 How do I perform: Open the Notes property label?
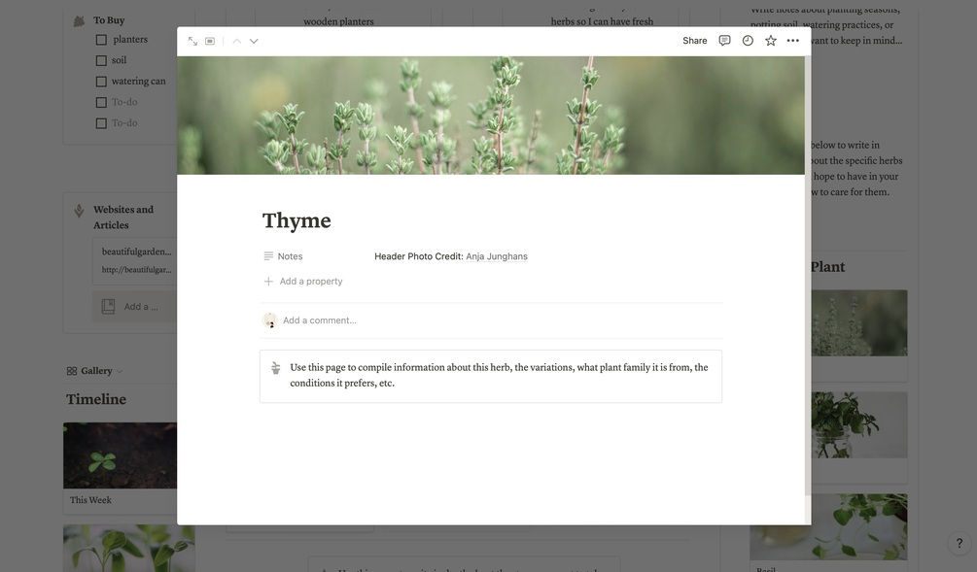tap(284, 256)
